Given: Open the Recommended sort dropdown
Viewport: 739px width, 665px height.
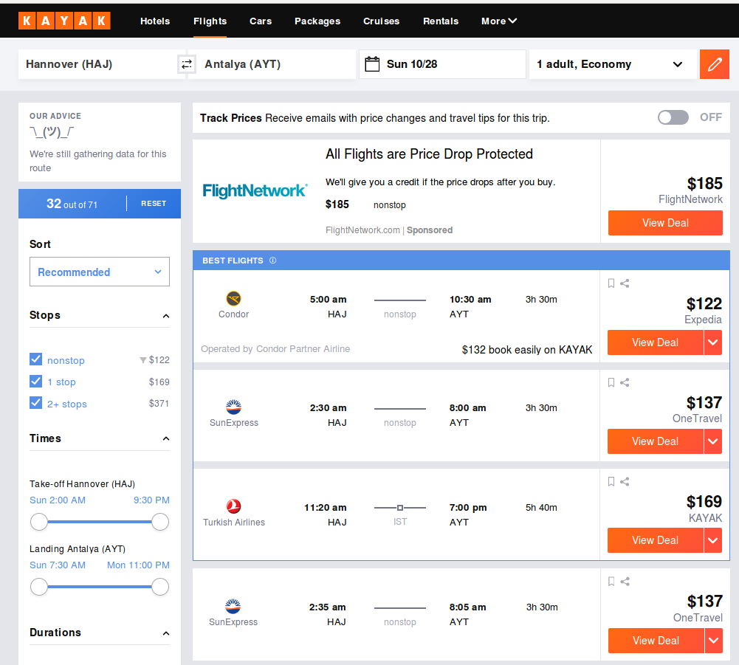Looking at the screenshot, I should pyautogui.click(x=100, y=272).
